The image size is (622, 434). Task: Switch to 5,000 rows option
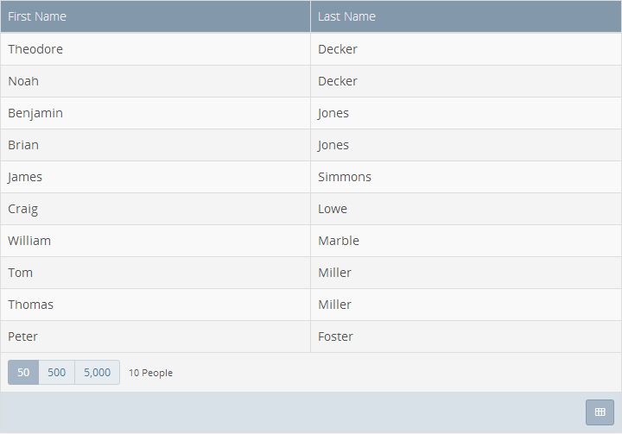(x=97, y=372)
